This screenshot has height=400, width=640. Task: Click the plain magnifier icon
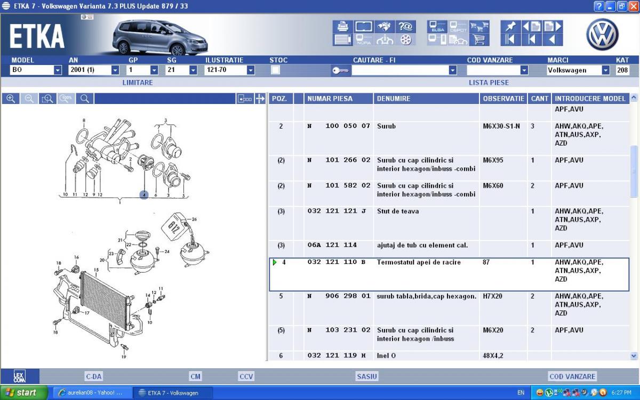click(84, 99)
